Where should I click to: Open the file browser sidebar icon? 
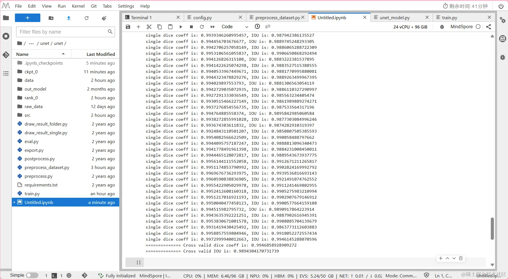[6, 18]
